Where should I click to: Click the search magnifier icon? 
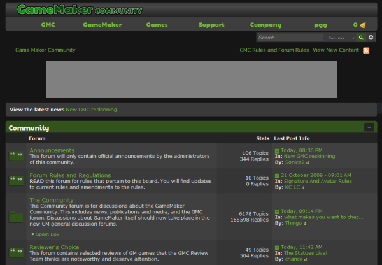[x=361, y=38]
